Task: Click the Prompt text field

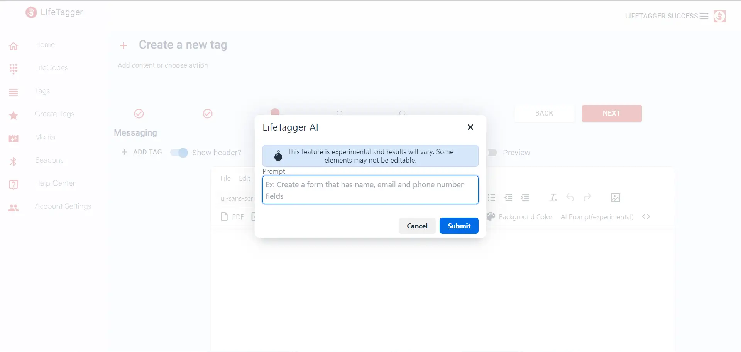Action: click(370, 190)
